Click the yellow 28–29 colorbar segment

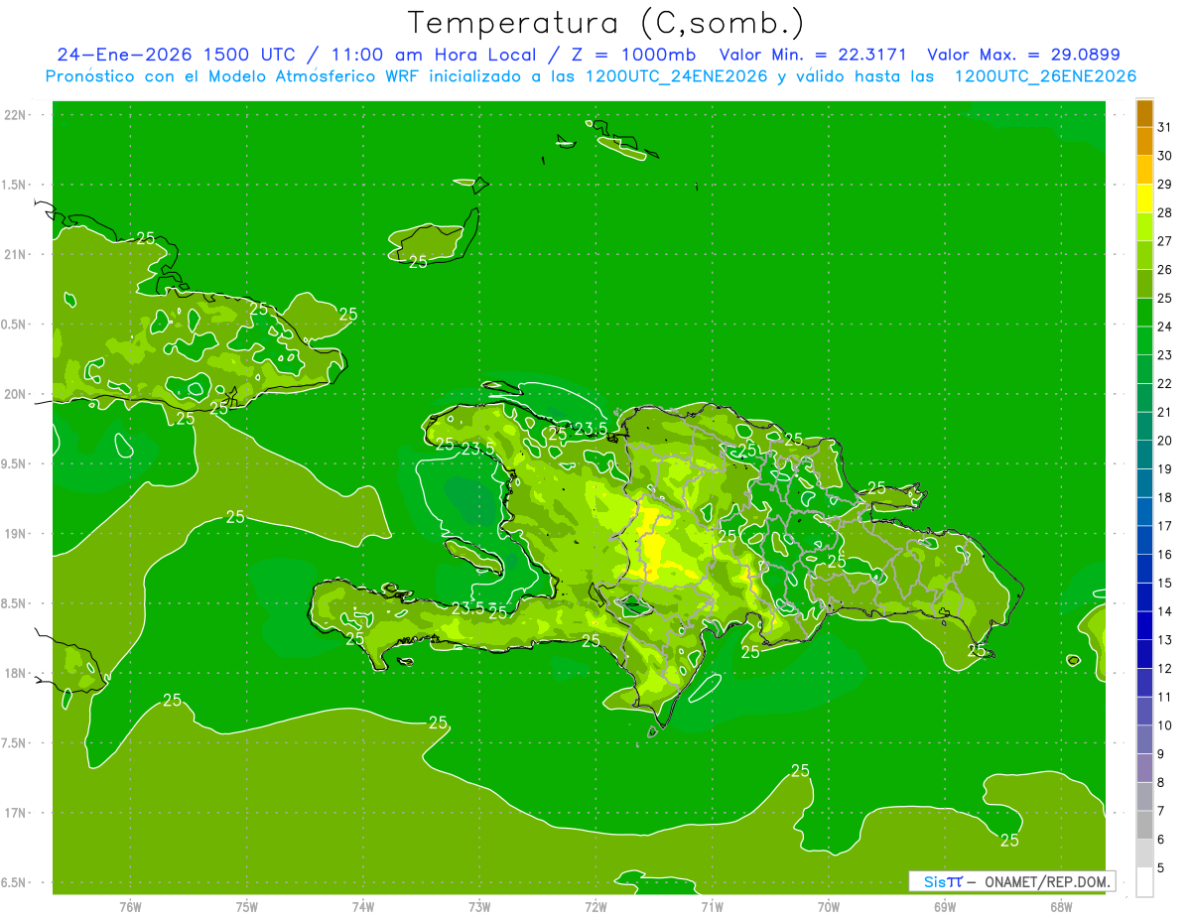coord(1144,197)
